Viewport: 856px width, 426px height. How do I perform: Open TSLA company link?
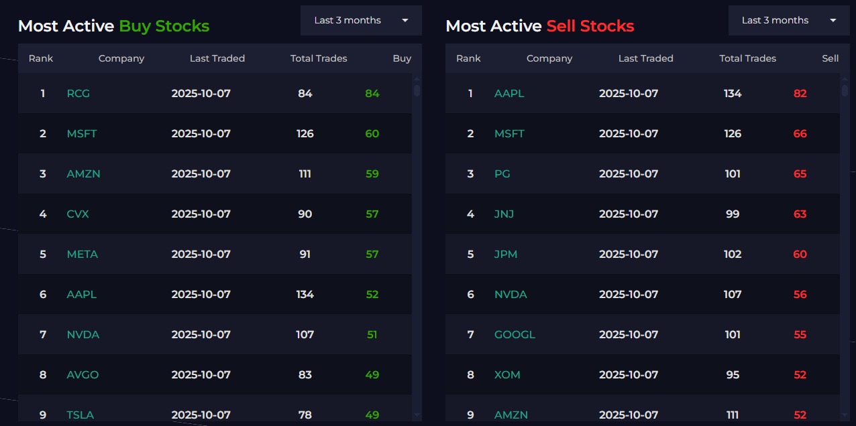(x=81, y=415)
